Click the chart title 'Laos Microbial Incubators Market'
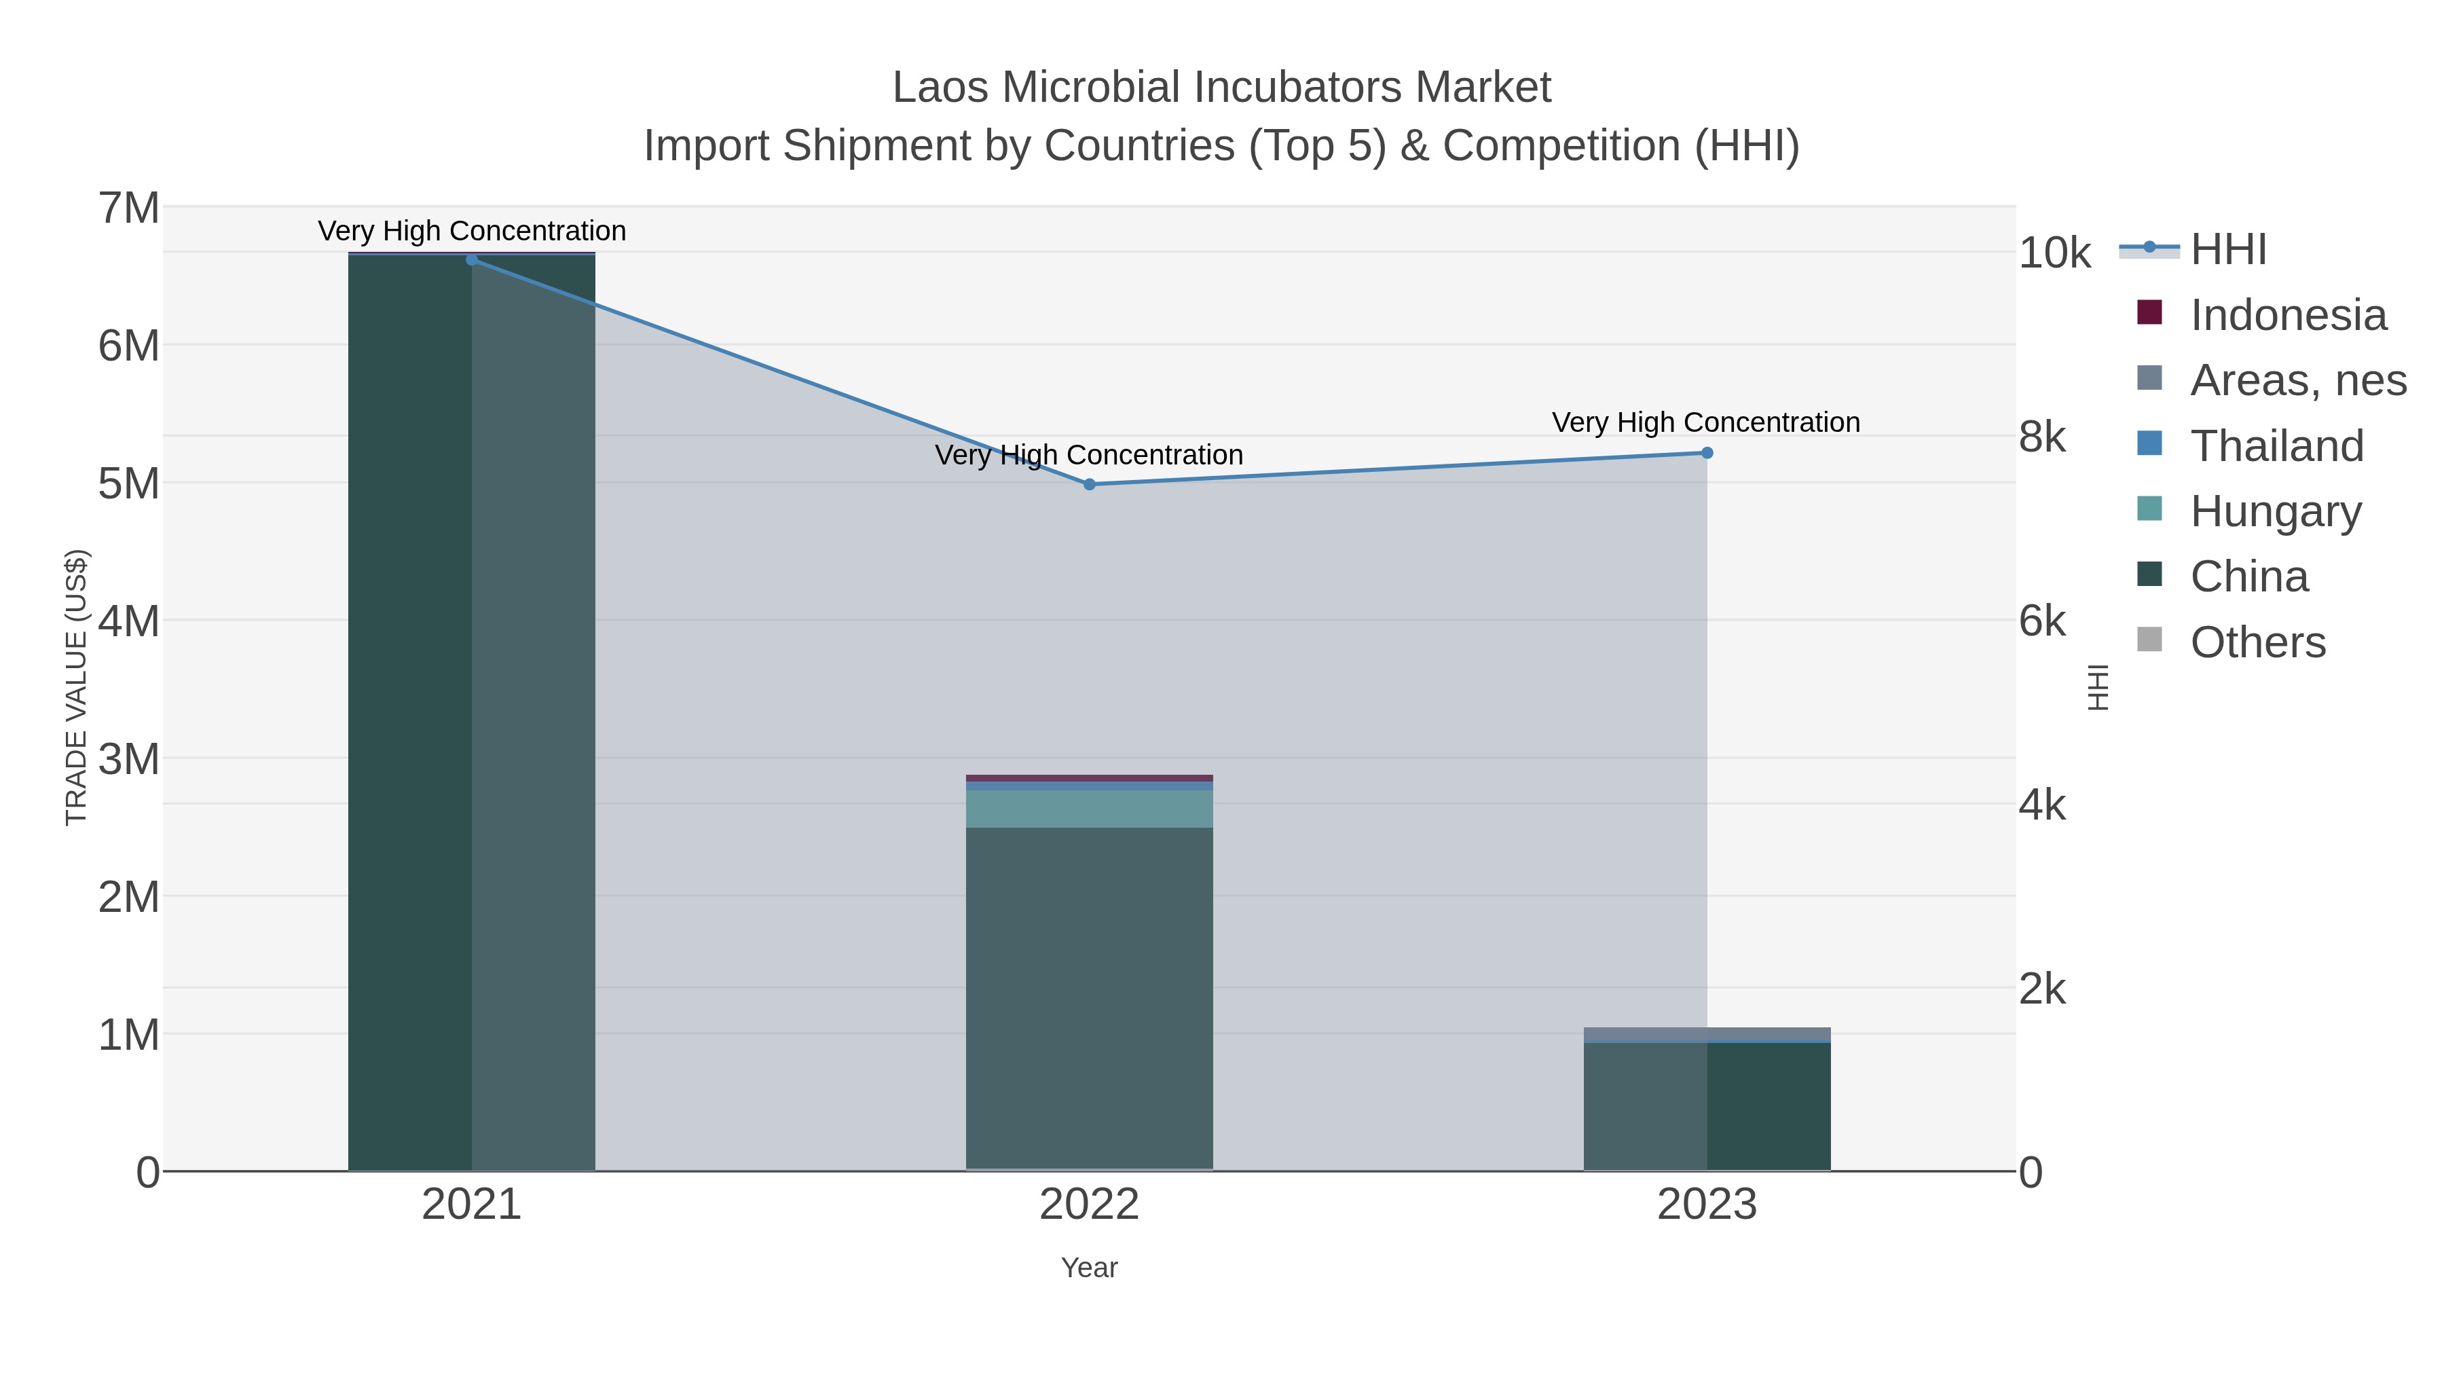Screen dimensions: 2444x1375 1222,88
